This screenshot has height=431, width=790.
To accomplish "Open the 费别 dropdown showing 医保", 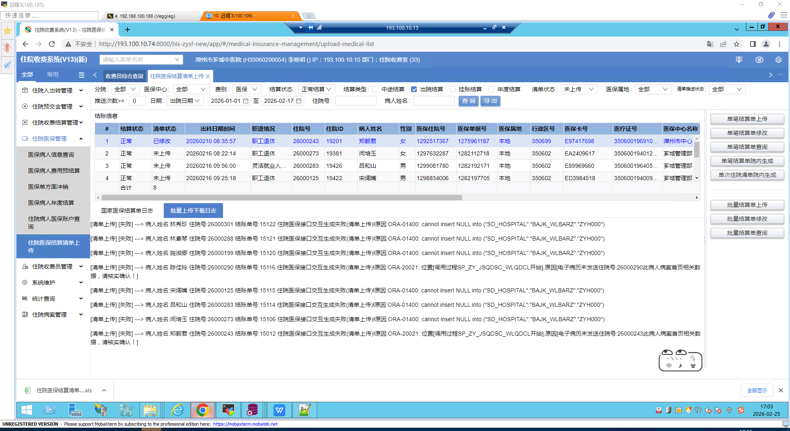I will pyautogui.click(x=246, y=89).
